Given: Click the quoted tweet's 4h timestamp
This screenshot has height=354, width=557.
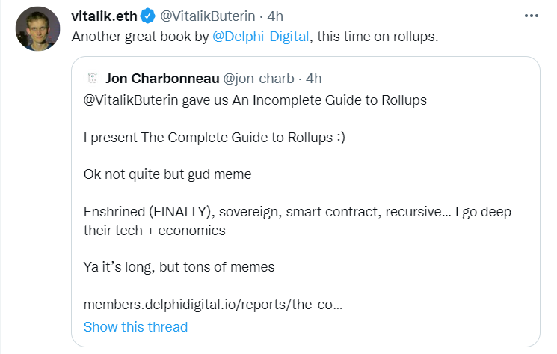Looking at the screenshot, I should click(314, 79).
